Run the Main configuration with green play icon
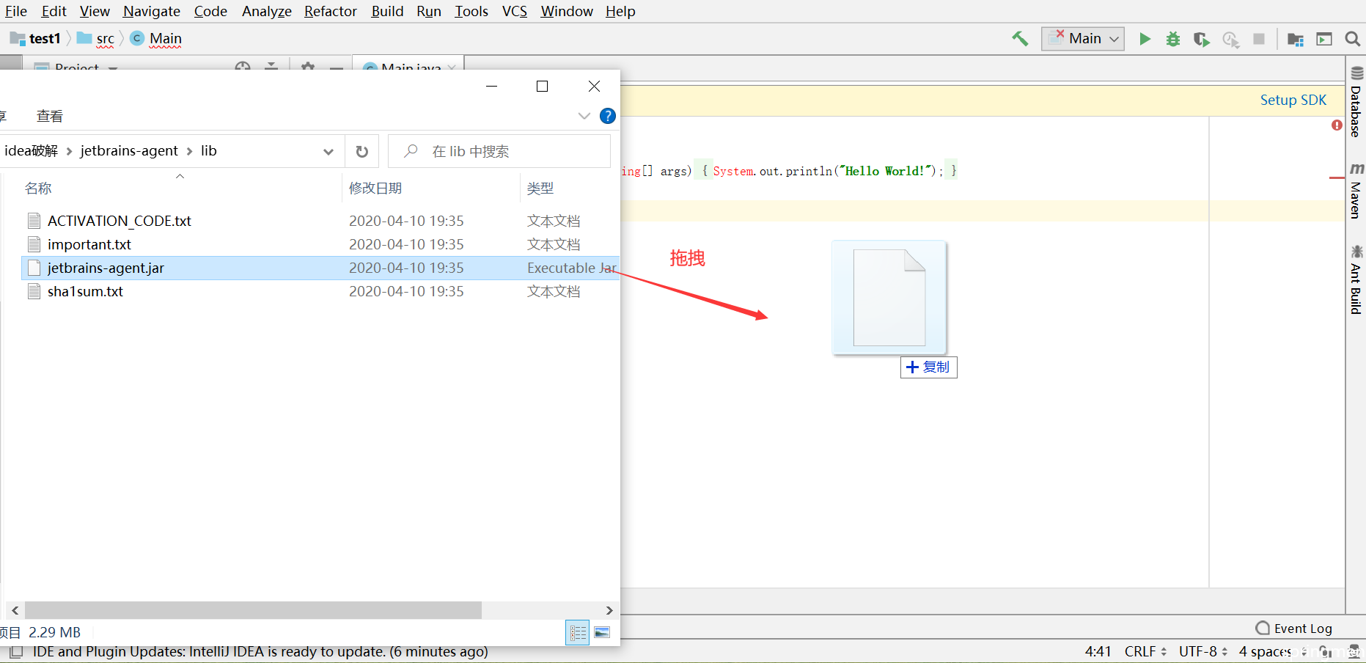The width and height of the screenshot is (1366, 663). pos(1145,39)
